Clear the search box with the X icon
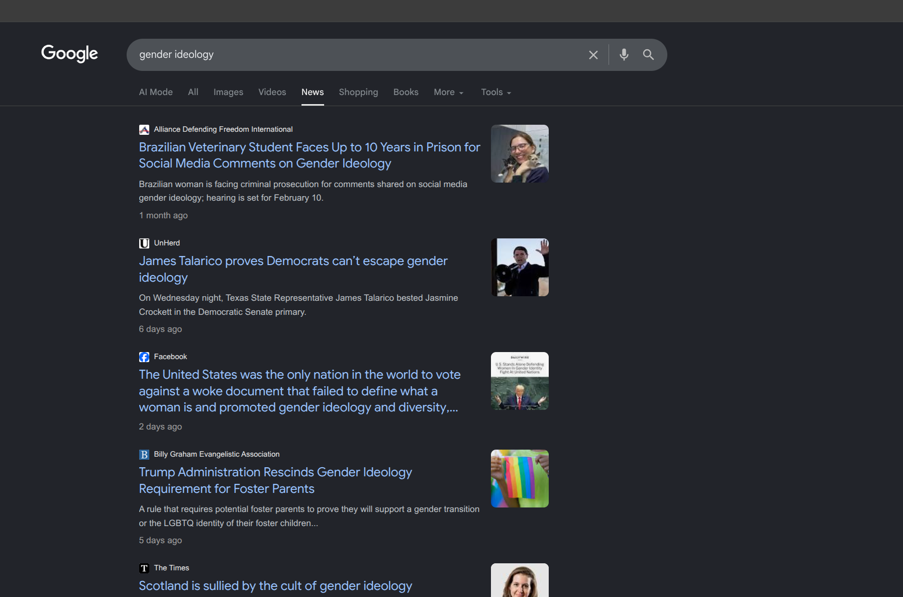The image size is (903, 597). tap(593, 55)
